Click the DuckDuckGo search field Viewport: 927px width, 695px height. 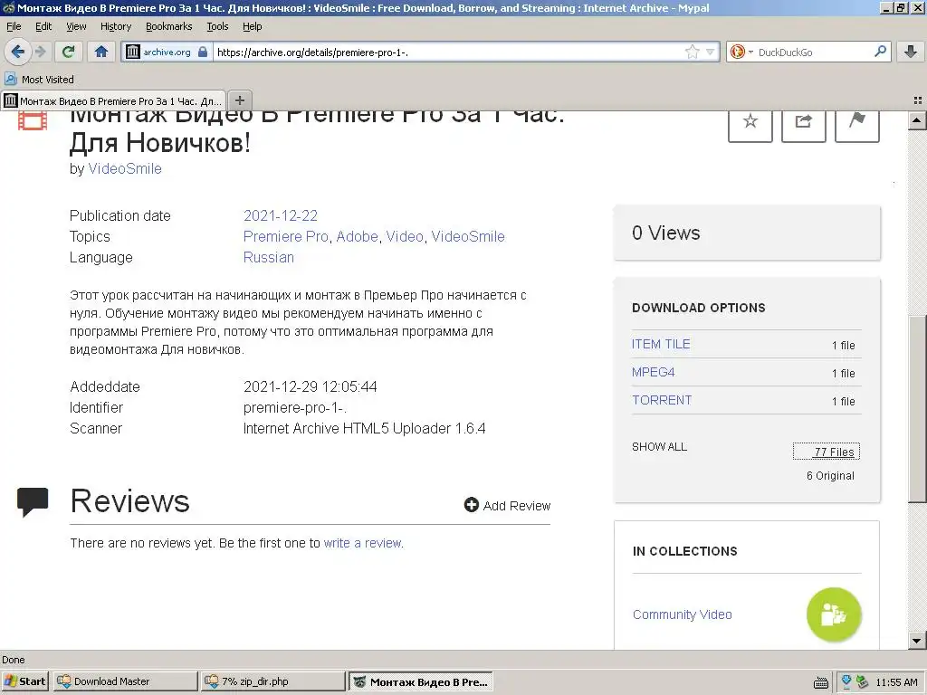(x=813, y=52)
